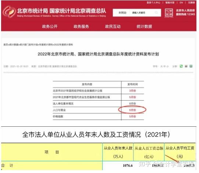Click the Beijing government 12345 seal icon
Screen dimensions: 199x173
(x=169, y=13)
